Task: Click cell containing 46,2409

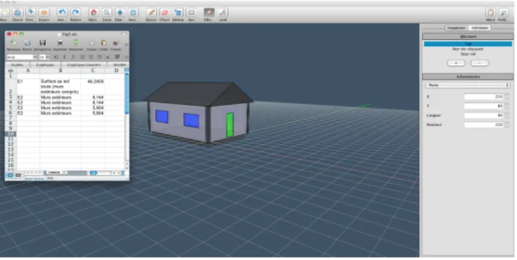Action: point(93,86)
